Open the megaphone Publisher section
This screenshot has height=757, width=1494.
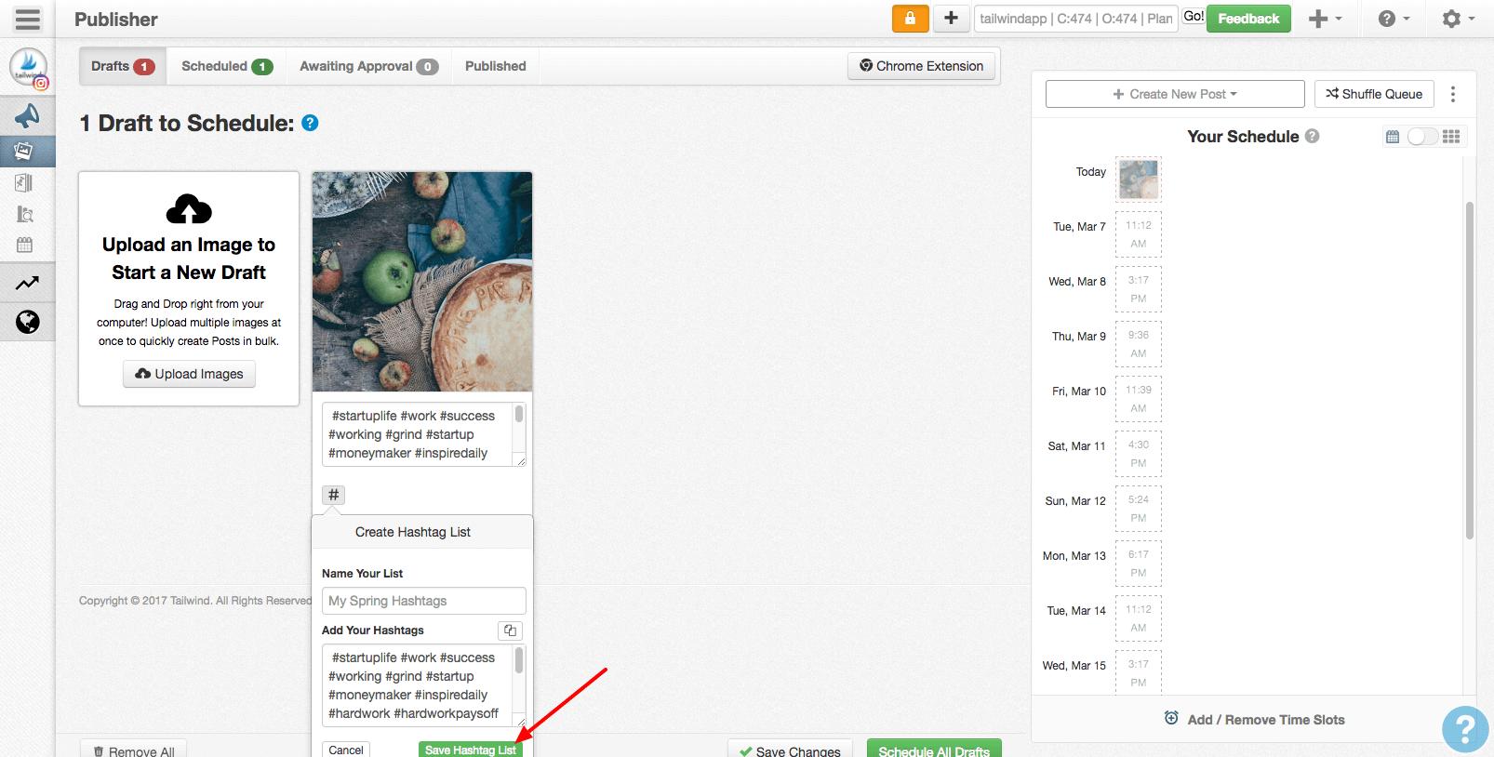pyautogui.click(x=27, y=115)
